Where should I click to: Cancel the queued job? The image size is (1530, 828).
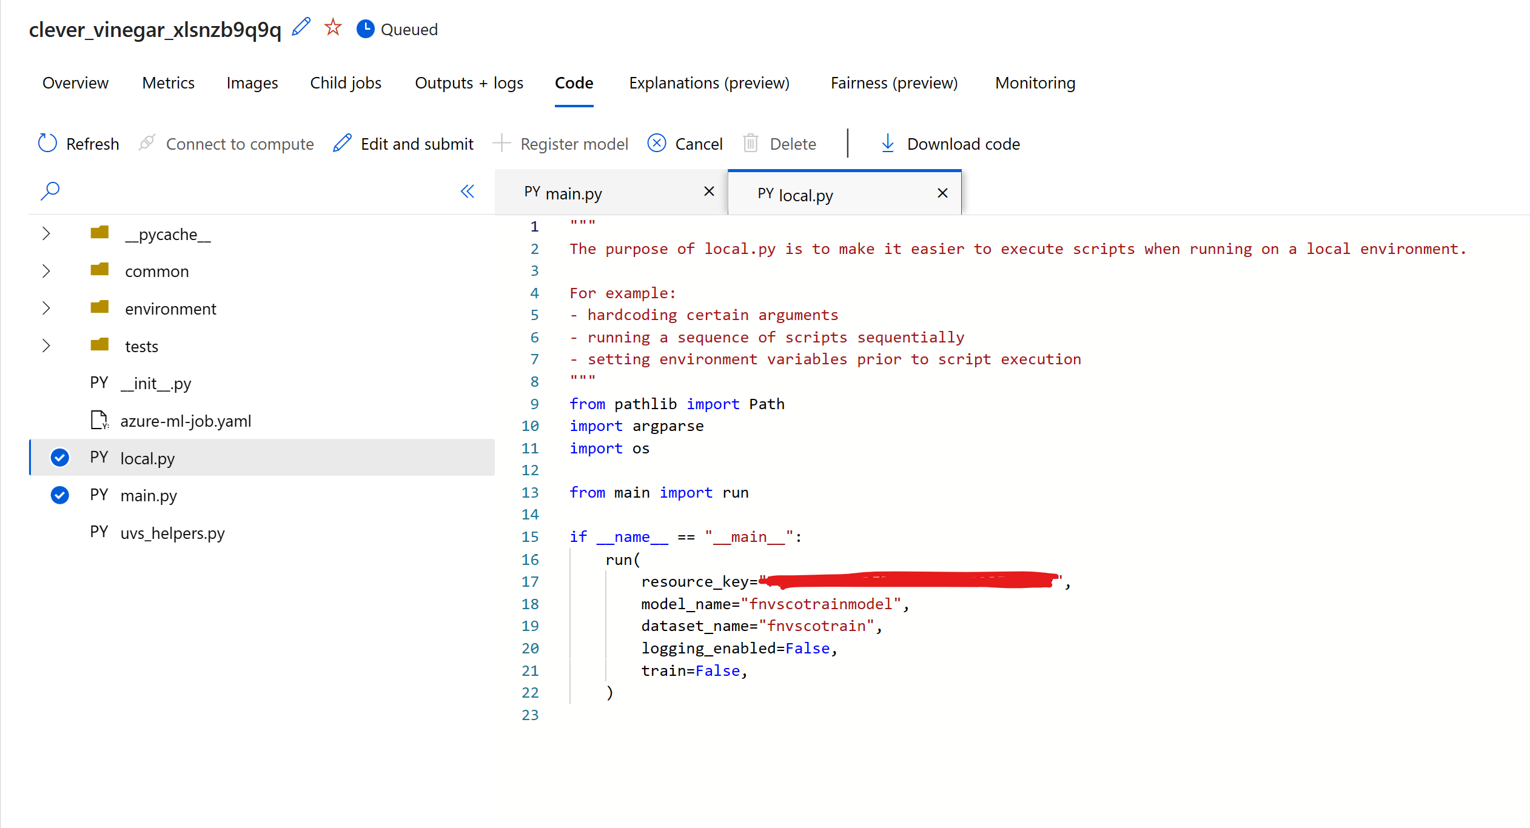point(684,144)
